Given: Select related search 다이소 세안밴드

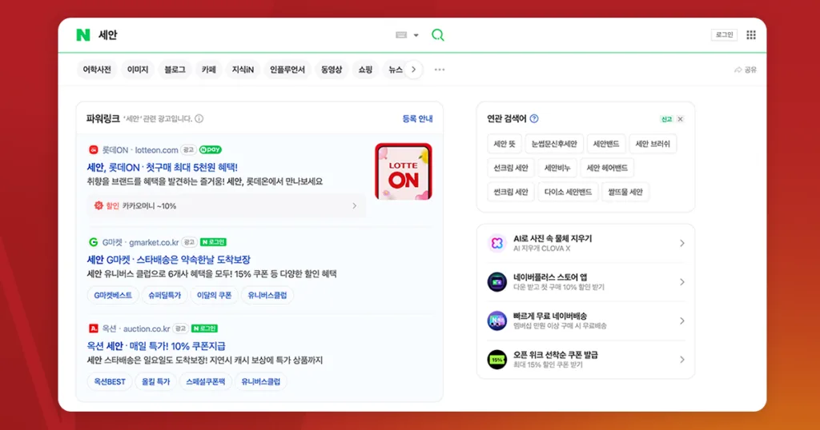Looking at the screenshot, I should (x=568, y=192).
